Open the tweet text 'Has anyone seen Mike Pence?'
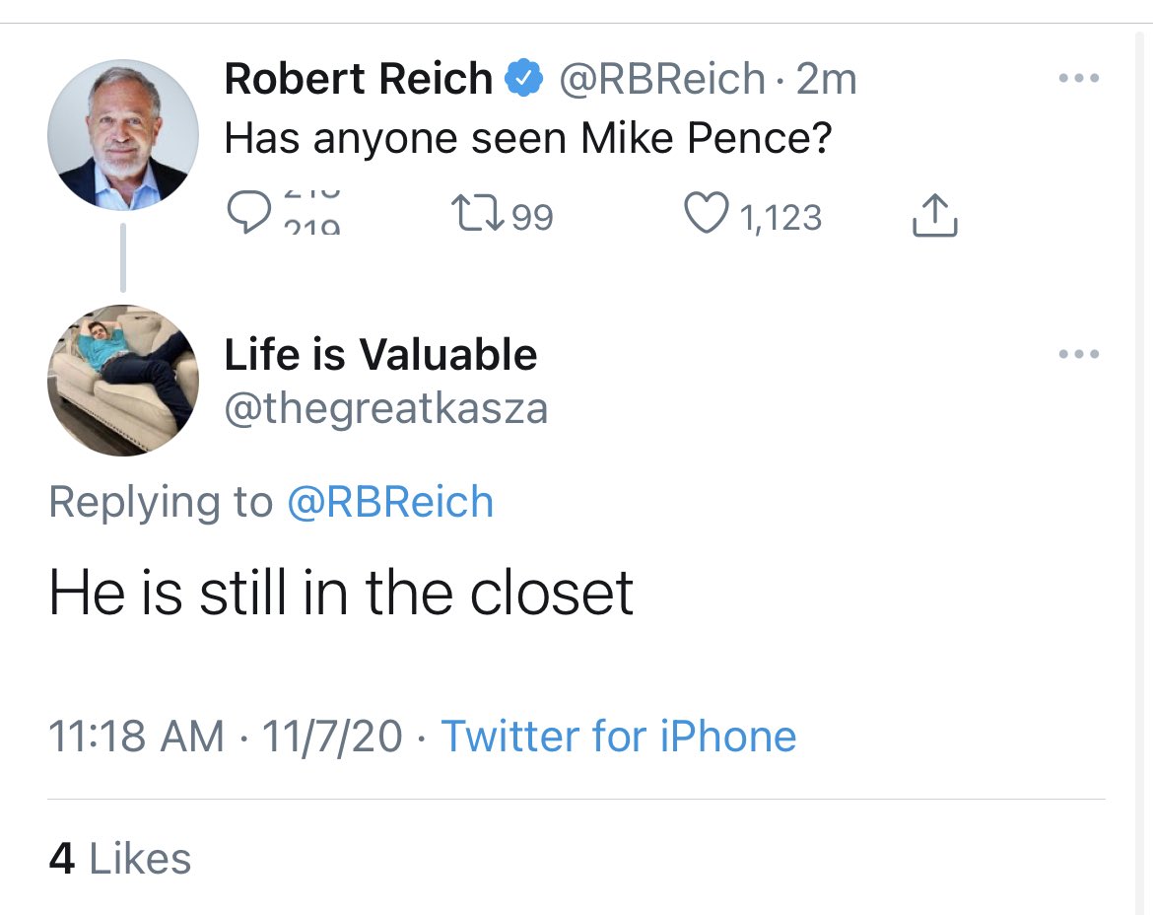The height and width of the screenshot is (915, 1153). click(528, 139)
